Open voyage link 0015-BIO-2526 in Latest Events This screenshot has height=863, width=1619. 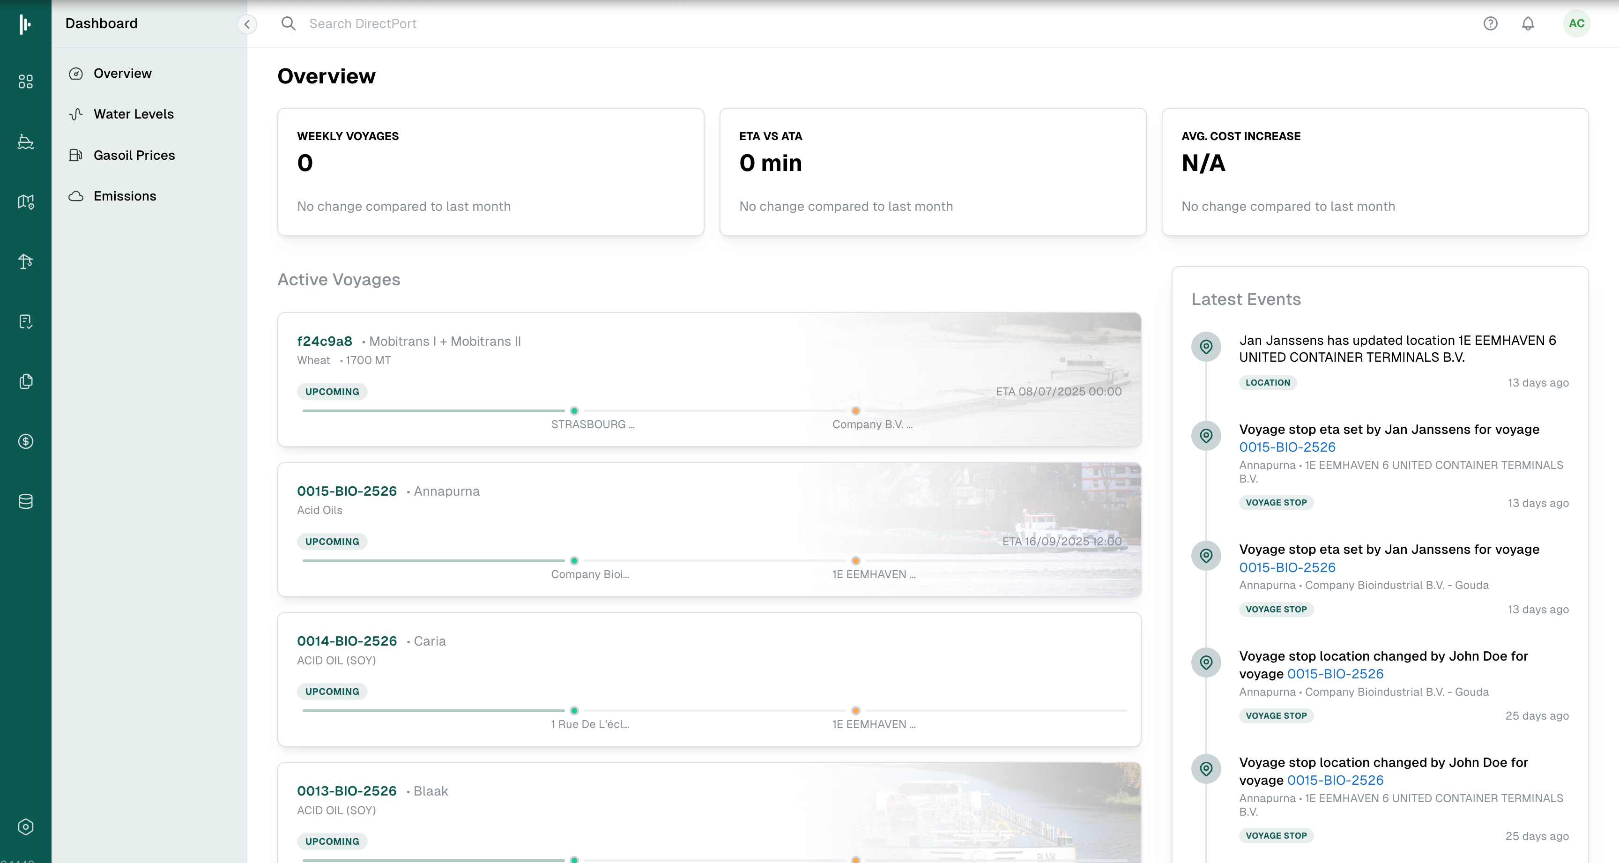pos(1287,447)
